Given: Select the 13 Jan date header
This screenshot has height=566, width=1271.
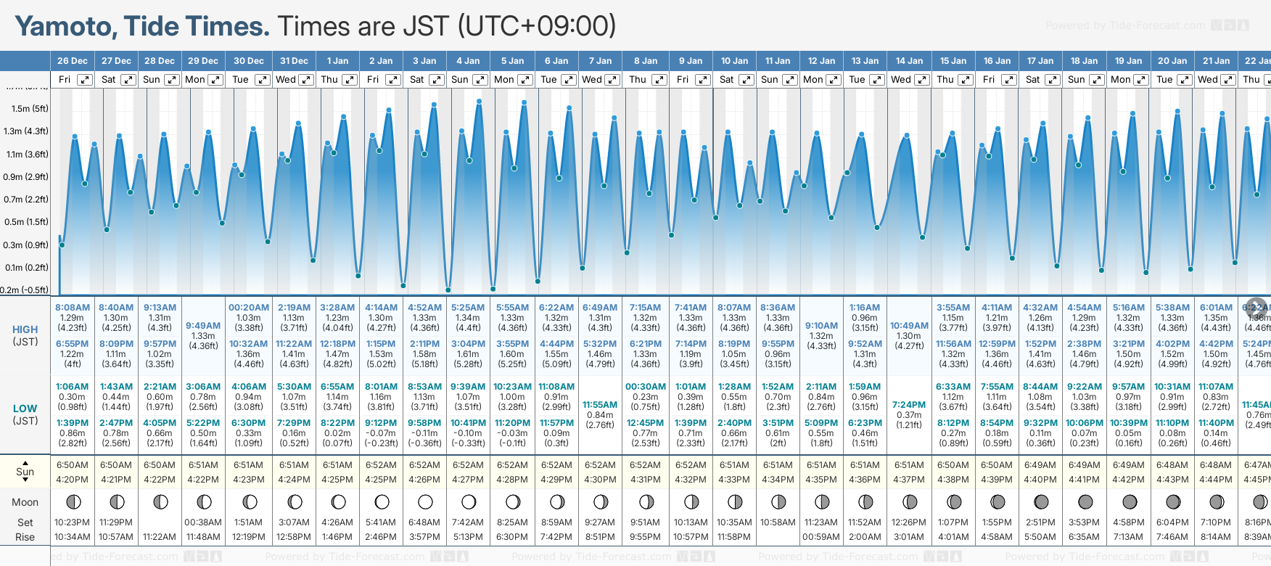Looking at the screenshot, I should [x=865, y=61].
